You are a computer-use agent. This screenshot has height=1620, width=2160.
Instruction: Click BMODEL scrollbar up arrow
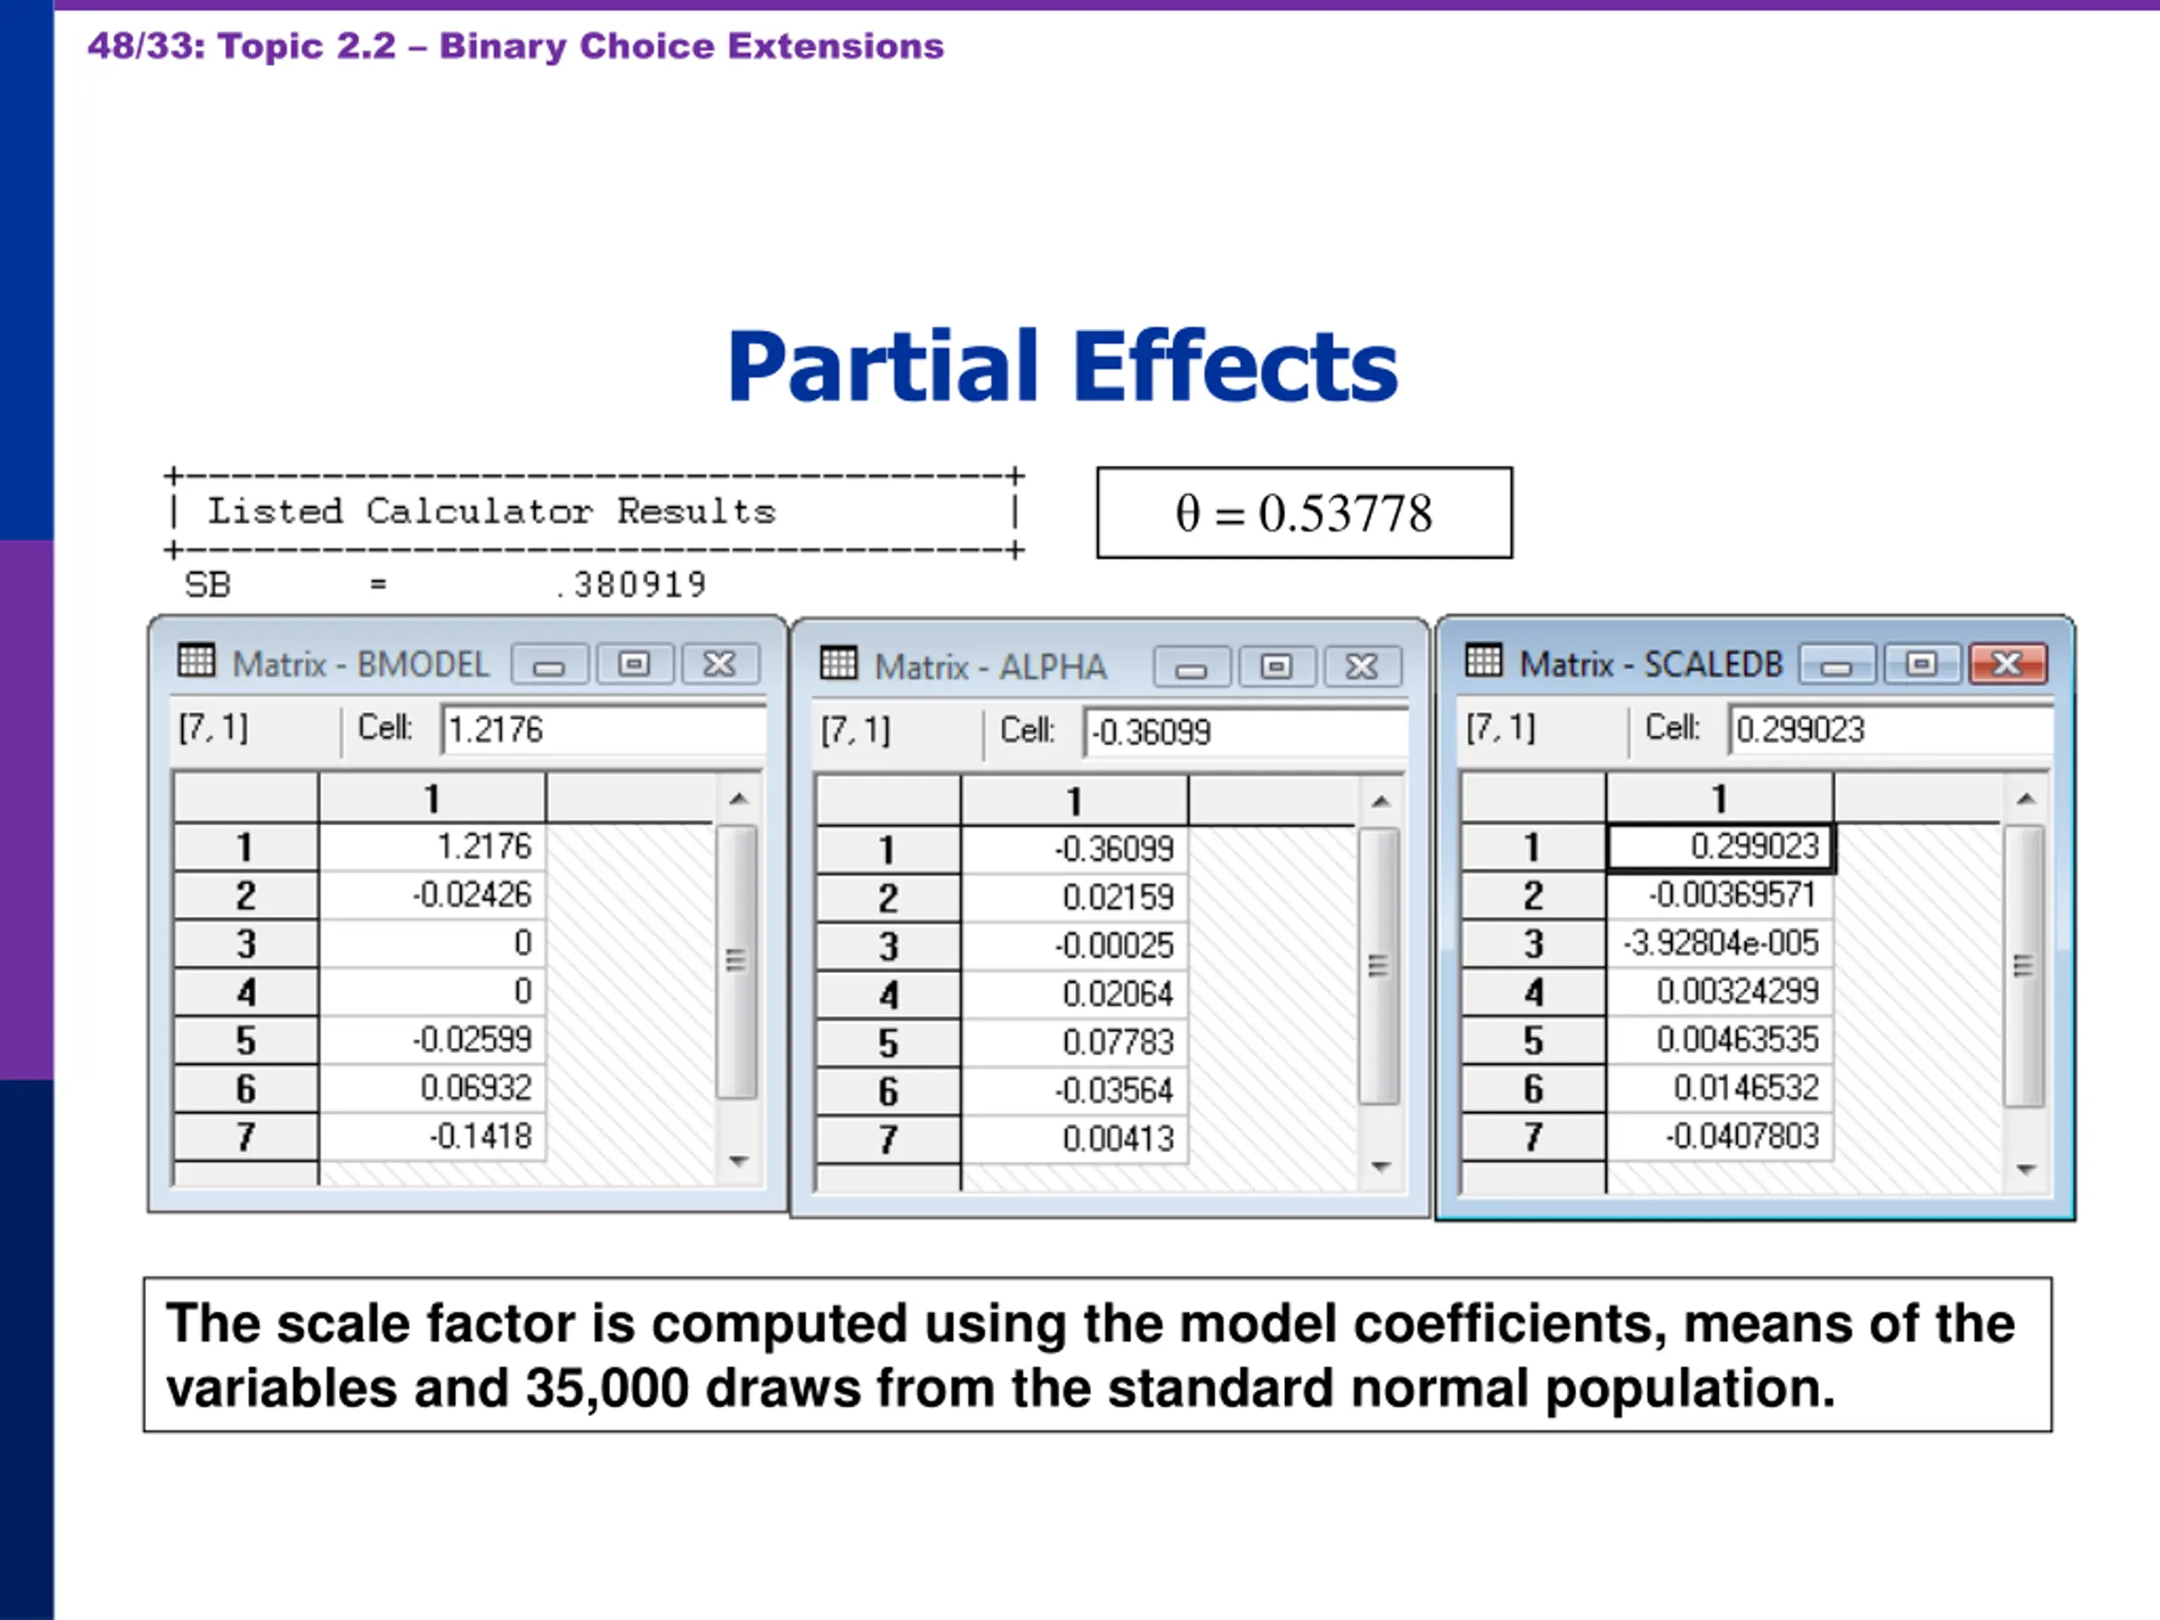(738, 799)
